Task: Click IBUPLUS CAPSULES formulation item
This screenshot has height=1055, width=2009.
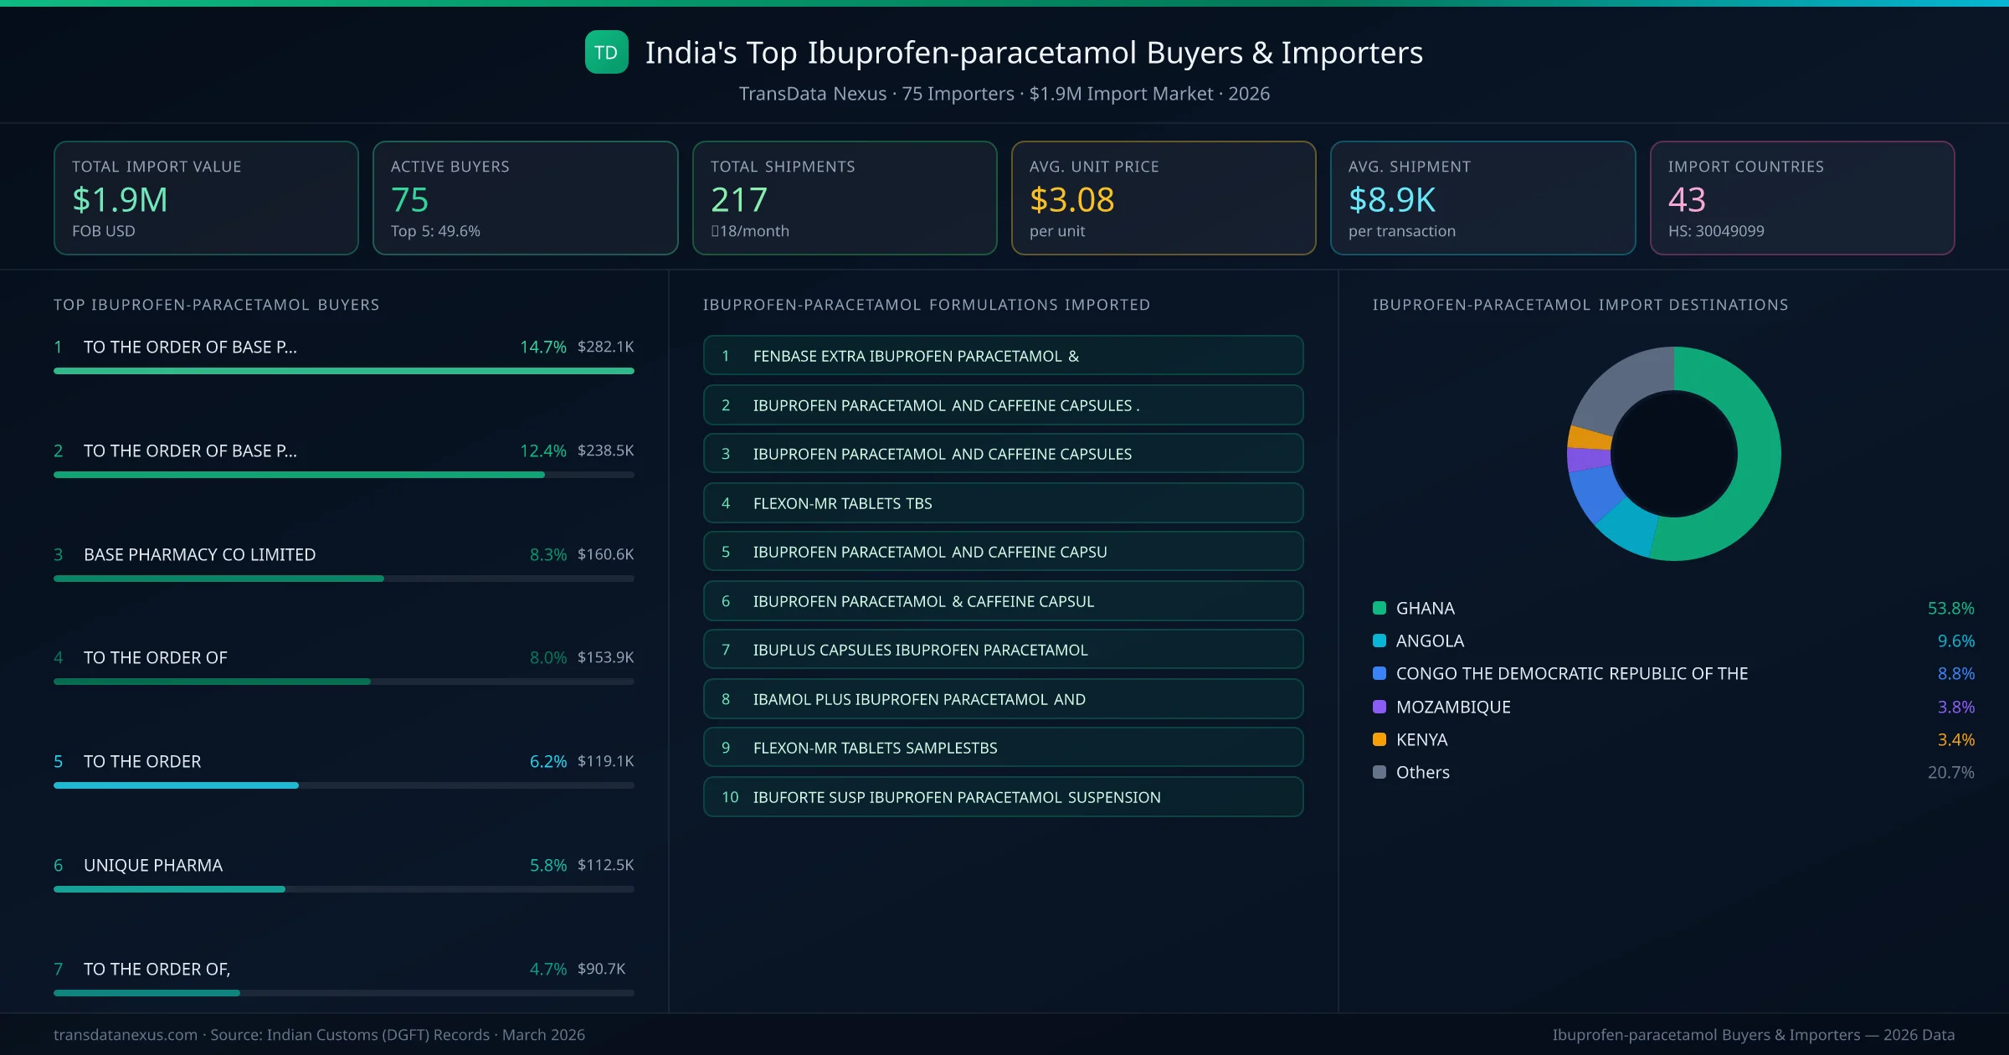Action: pyautogui.click(x=1003, y=650)
